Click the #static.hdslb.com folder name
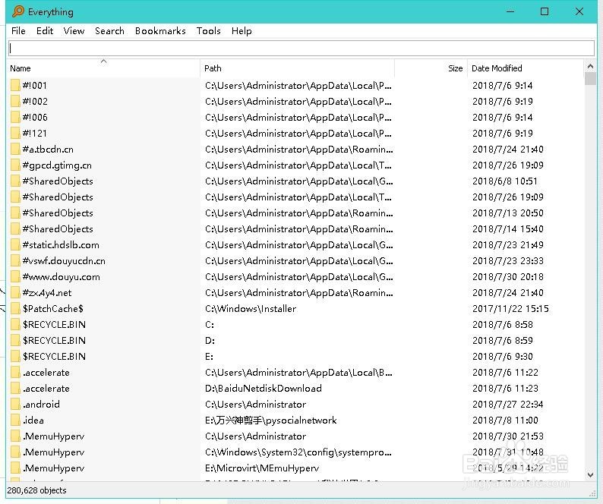This screenshot has height=504, width=603. pos(61,245)
